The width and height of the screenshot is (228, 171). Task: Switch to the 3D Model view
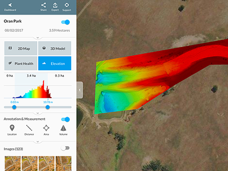tap(55, 48)
